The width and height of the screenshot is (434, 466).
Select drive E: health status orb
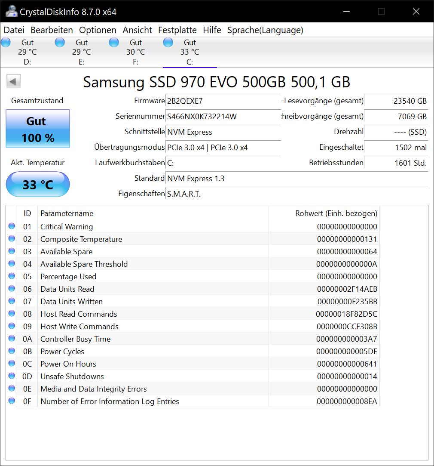(x=60, y=42)
